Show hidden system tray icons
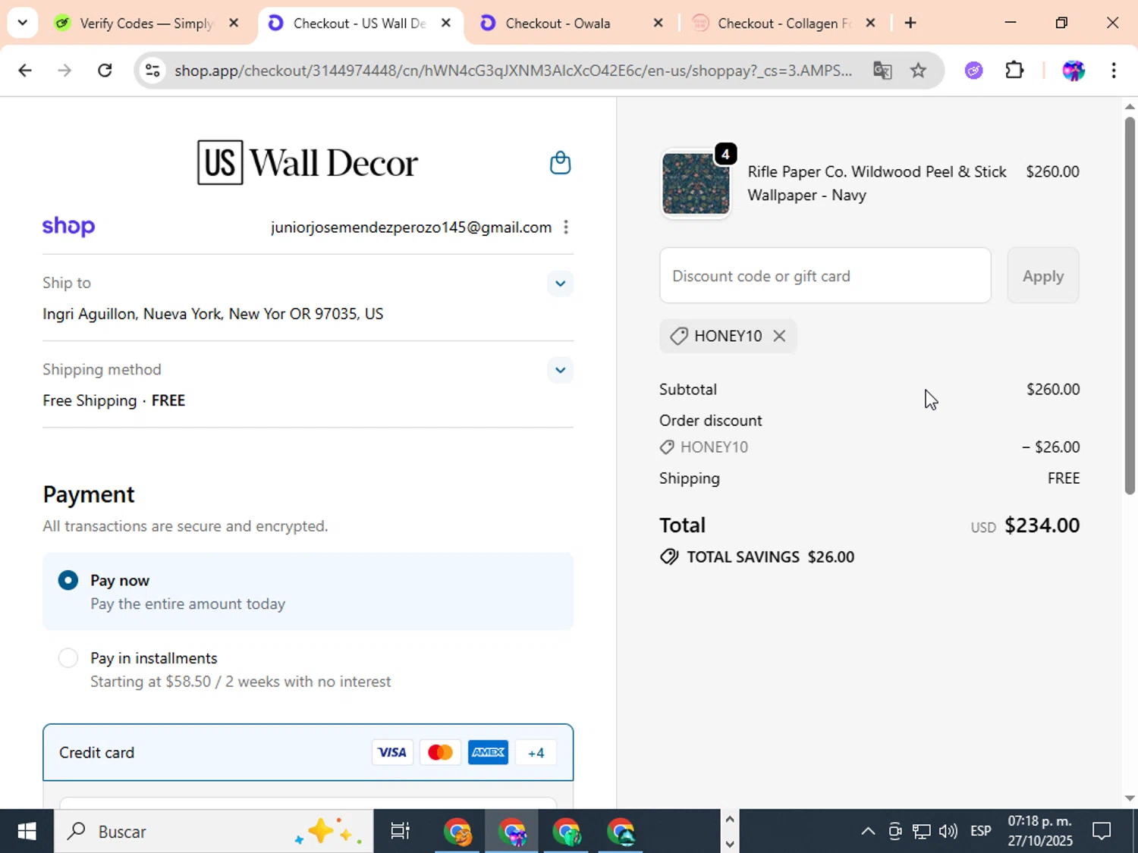The height and width of the screenshot is (853, 1138). pos(868,832)
